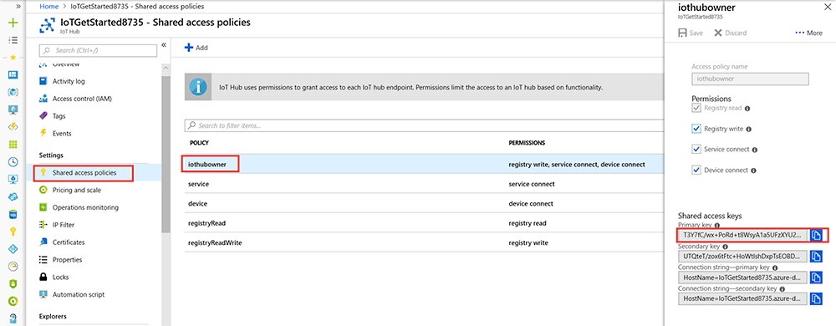
Task: Select the service policy row
Action: [424, 184]
